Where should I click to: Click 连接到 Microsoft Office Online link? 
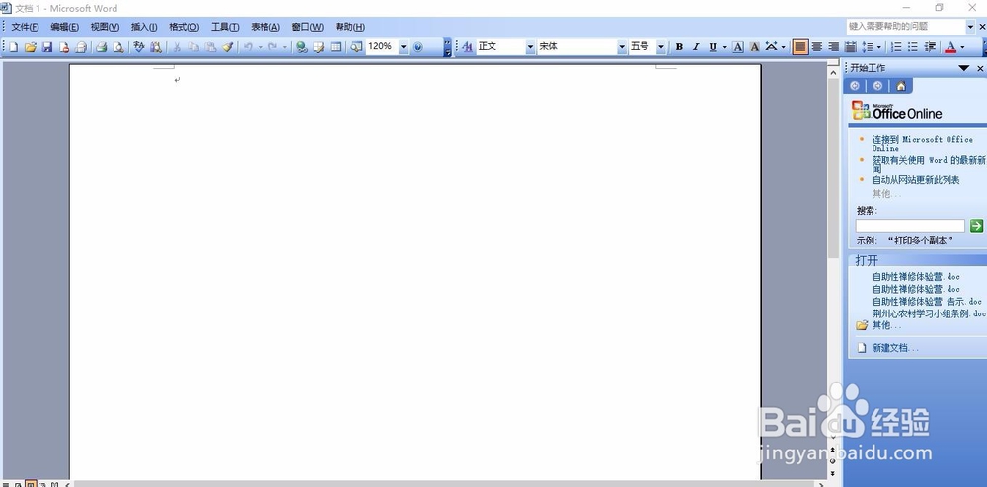click(x=922, y=143)
